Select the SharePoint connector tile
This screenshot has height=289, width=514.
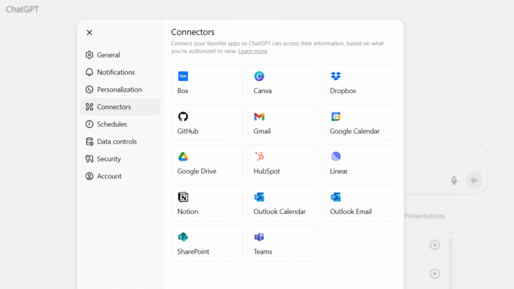[x=207, y=244]
